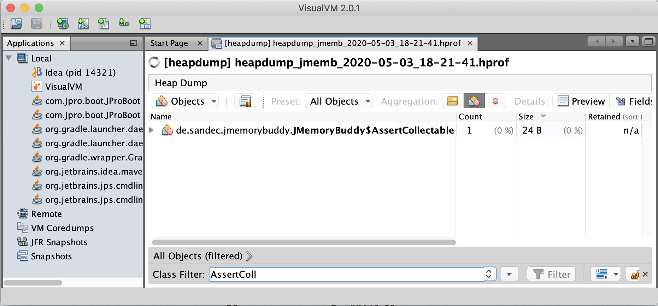Toggle Instances aggregation (red dot icon)

coord(495,101)
